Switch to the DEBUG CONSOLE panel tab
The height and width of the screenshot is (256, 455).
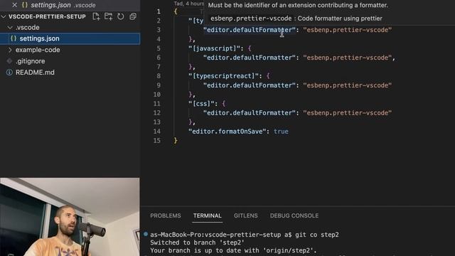click(x=294, y=215)
